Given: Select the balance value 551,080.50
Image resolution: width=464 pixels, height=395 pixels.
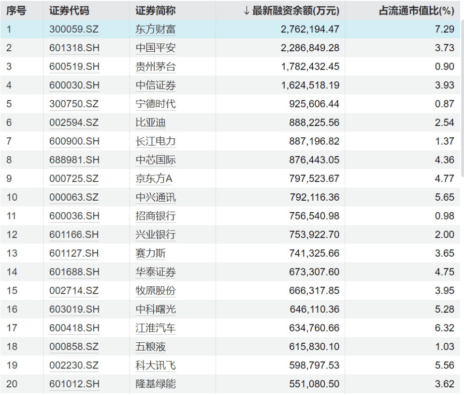Looking at the screenshot, I should pyautogui.click(x=314, y=384).
